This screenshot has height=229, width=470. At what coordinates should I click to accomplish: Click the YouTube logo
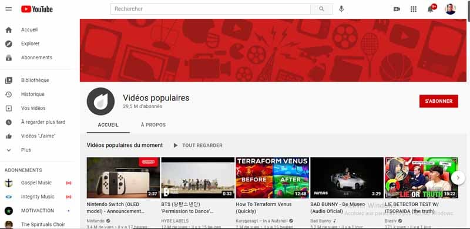[37, 9]
